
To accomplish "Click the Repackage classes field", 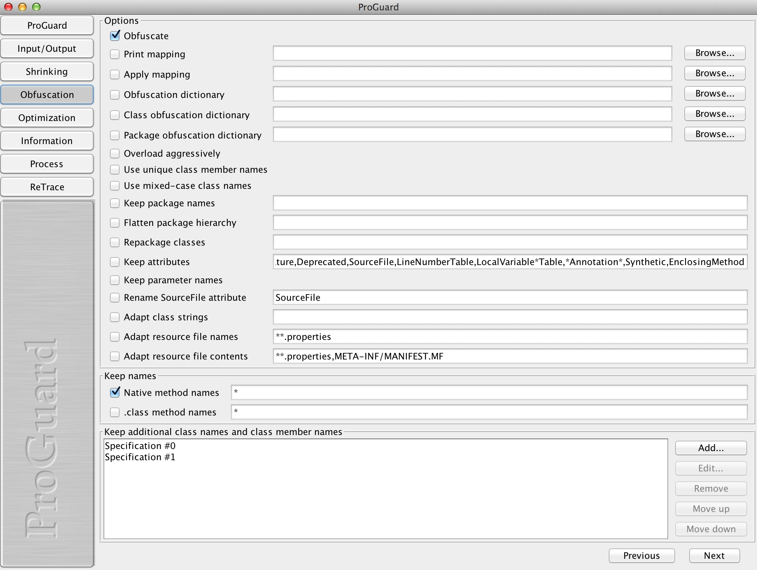I will 510,242.
